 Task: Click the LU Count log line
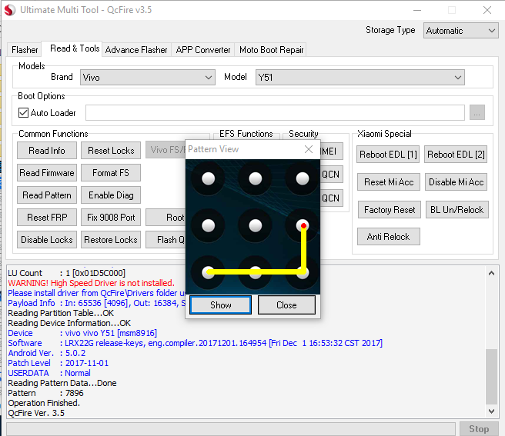coord(67,273)
